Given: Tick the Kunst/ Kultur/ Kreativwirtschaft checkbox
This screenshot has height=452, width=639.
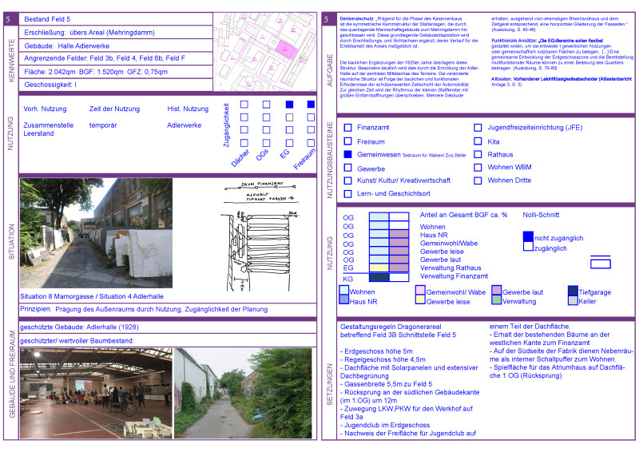Looking at the screenshot, I should point(347,180).
